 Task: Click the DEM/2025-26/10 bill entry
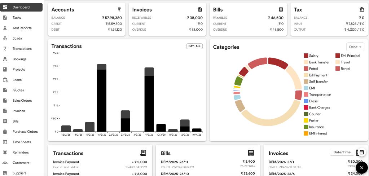point(208,173)
